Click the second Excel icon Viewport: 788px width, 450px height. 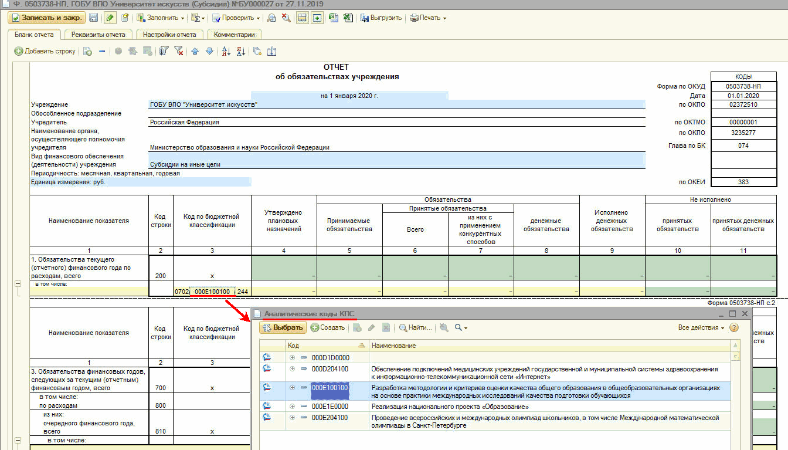point(348,18)
